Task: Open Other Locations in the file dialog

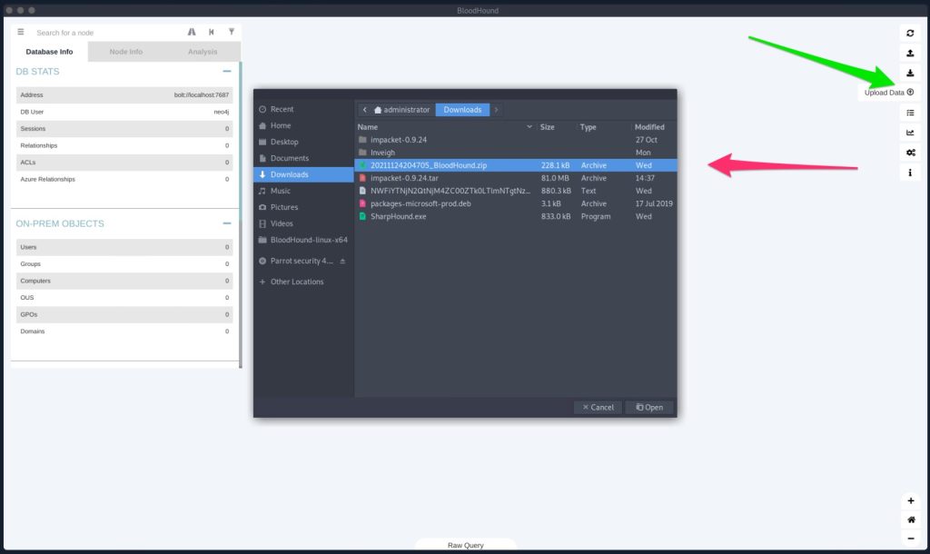Action: click(x=303, y=282)
